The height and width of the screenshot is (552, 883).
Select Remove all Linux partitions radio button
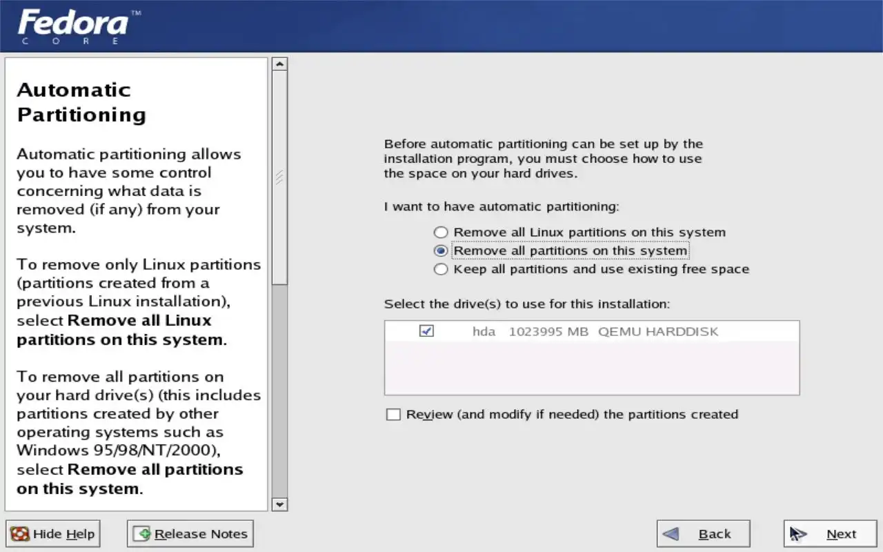click(441, 233)
